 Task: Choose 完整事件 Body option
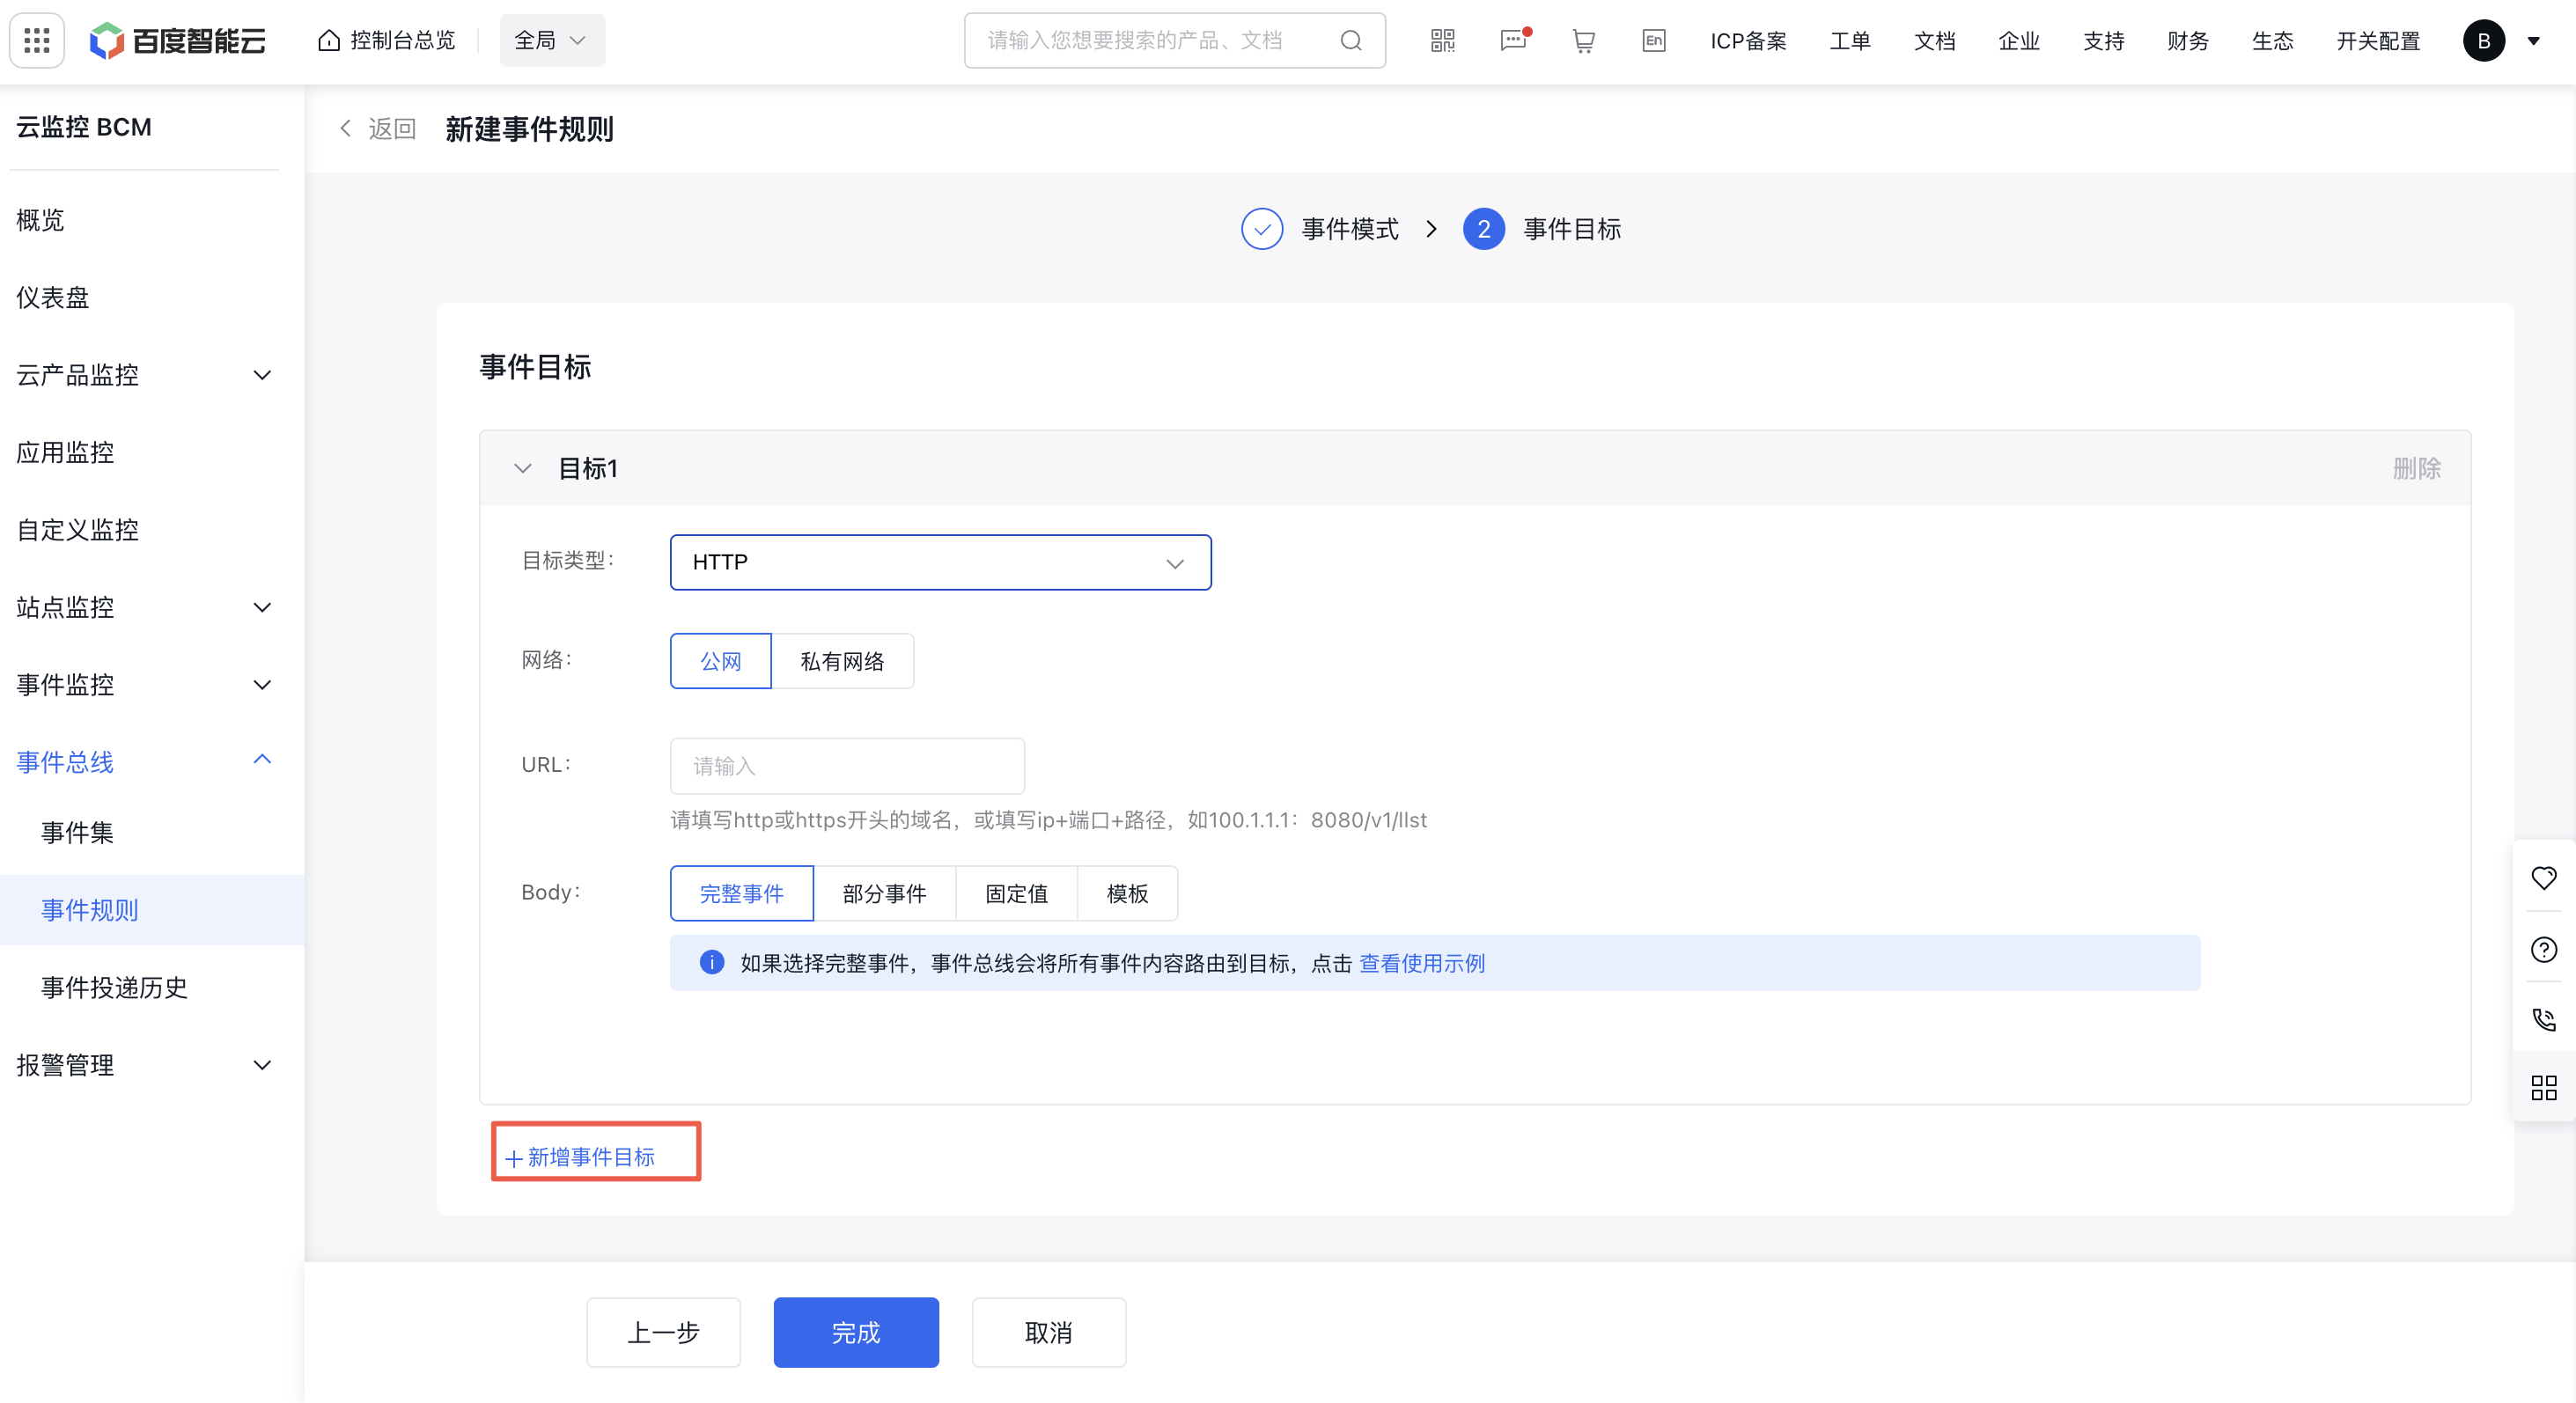tap(741, 893)
